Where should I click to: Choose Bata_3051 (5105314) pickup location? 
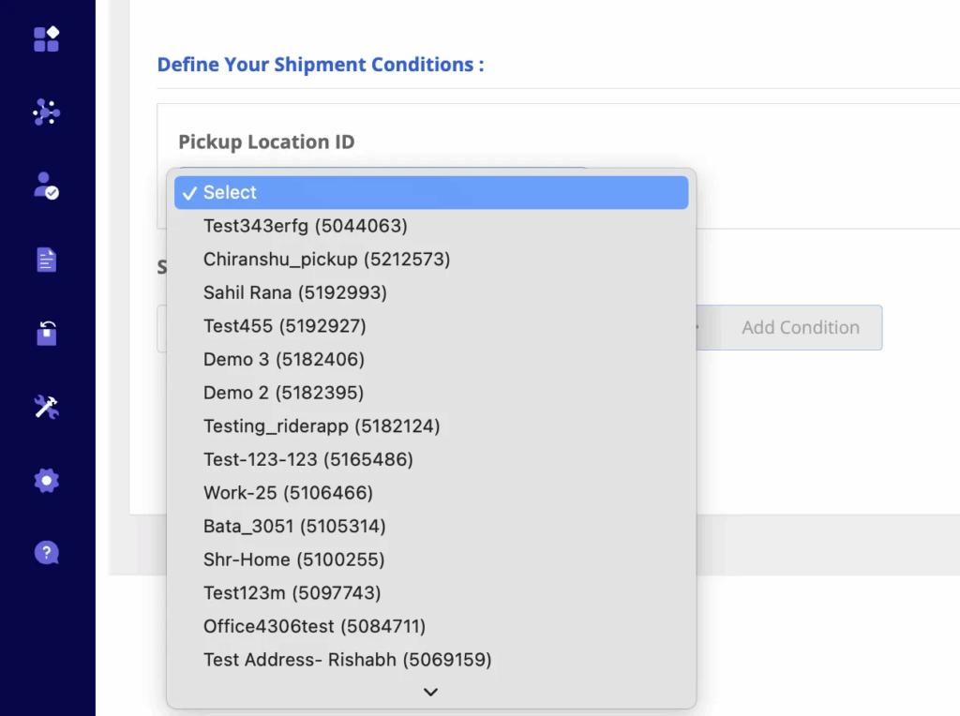(294, 526)
